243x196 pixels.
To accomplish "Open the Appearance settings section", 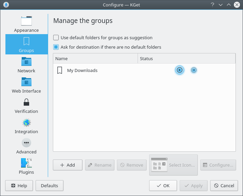I will click(26, 24).
